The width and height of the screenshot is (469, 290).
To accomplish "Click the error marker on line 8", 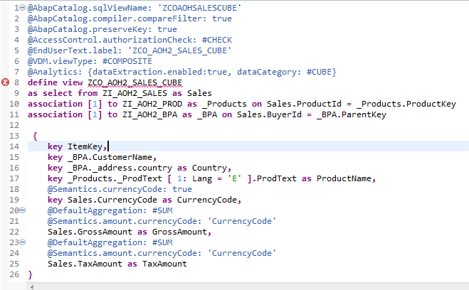I will 5,82.
